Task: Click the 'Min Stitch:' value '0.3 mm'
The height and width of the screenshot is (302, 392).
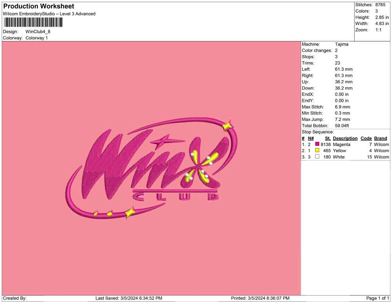Action: coord(342,113)
